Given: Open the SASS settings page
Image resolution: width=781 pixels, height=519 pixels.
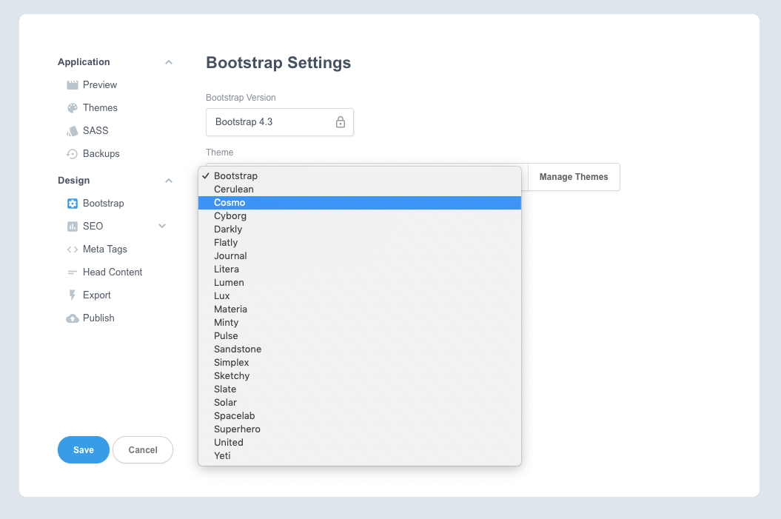Looking at the screenshot, I should pos(95,131).
